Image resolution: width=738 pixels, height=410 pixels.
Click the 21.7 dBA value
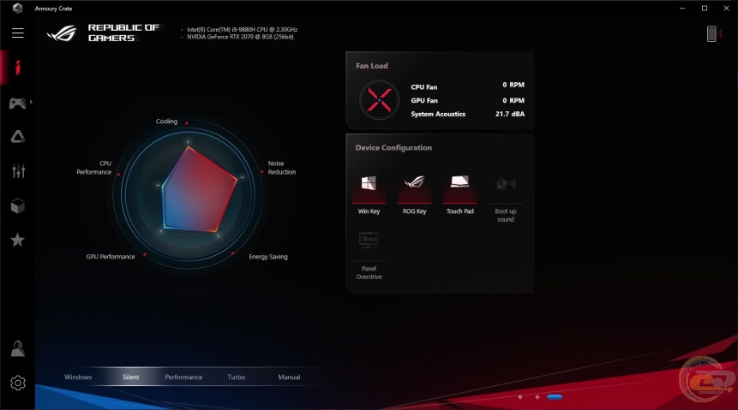coord(510,114)
